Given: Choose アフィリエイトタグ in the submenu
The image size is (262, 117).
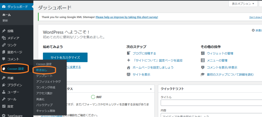Looking at the screenshot, I should pyautogui.click(x=48, y=82).
